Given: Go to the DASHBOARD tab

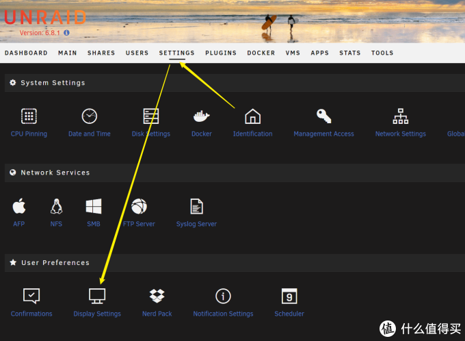Looking at the screenshot, I should point(26,53).
